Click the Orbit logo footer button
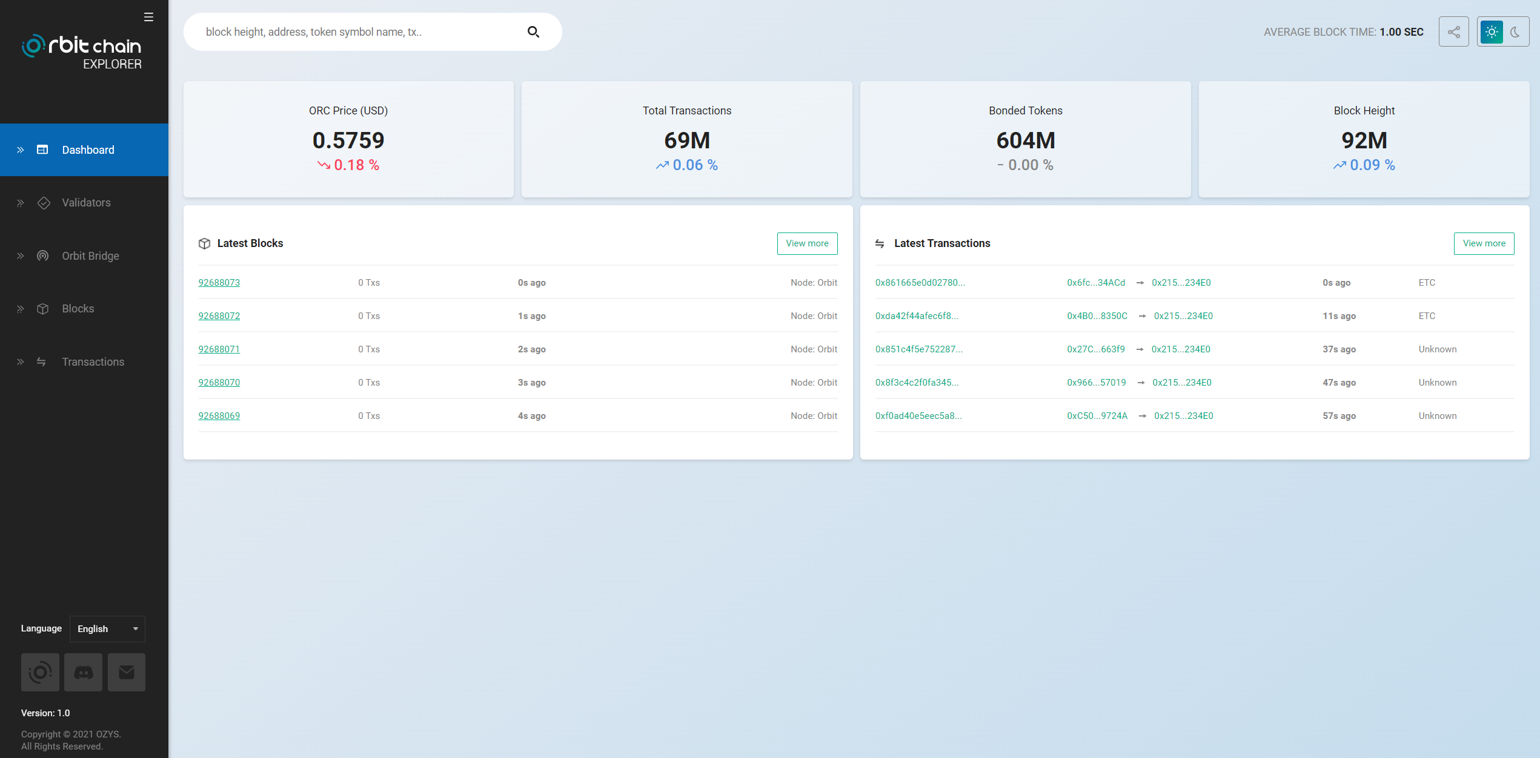The height and width of the screenshot is (758, 1540). click(40, 672)
